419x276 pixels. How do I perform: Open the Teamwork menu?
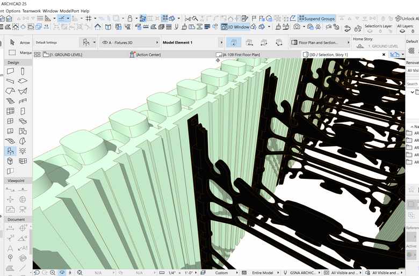click(30, 11)
